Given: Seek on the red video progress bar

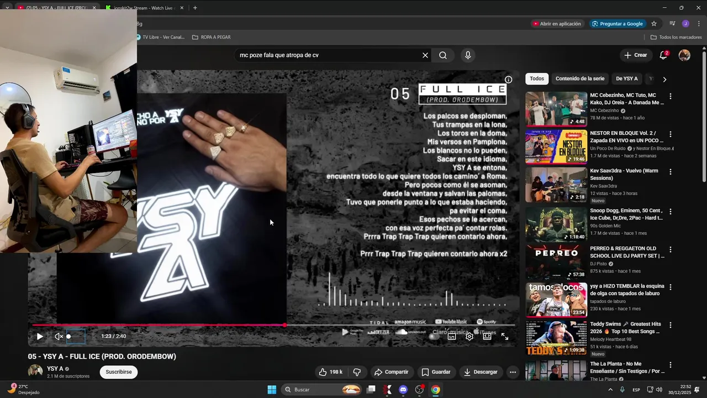Looking at the screenshot, I should 273,325.
